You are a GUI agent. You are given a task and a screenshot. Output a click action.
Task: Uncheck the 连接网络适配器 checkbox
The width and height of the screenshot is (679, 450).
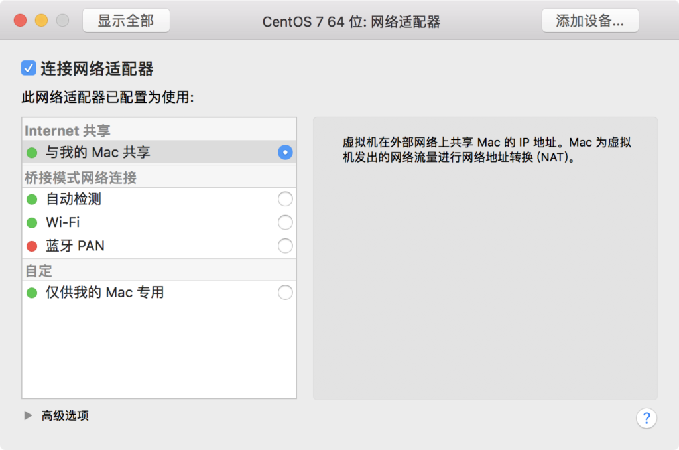coord(29,68)
